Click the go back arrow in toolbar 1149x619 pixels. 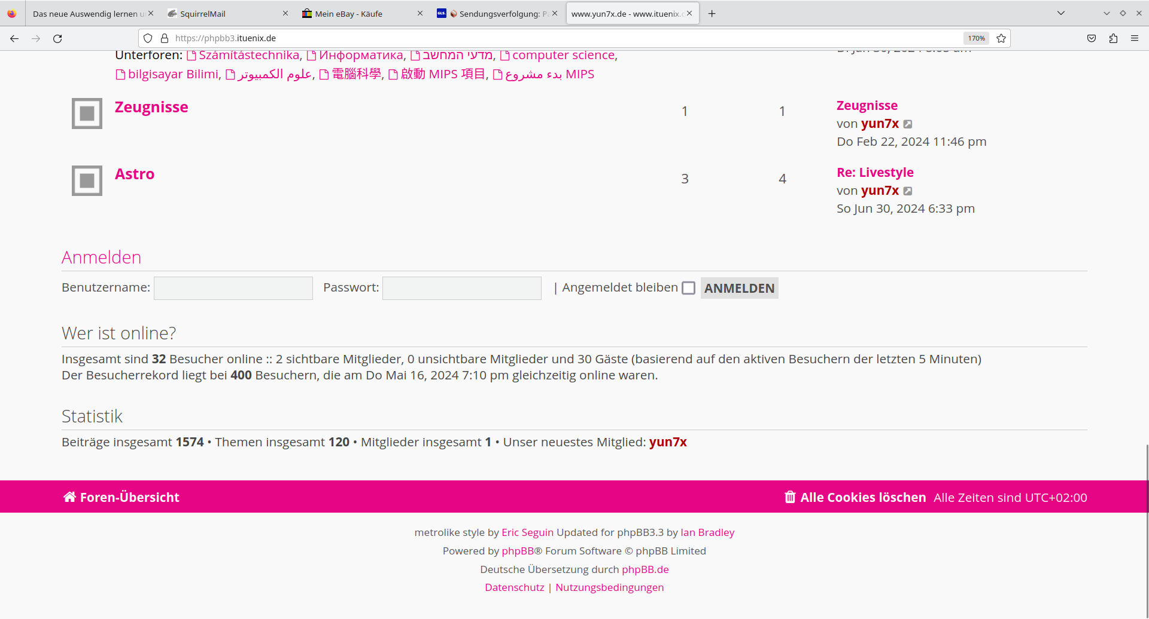coord(14,38)
